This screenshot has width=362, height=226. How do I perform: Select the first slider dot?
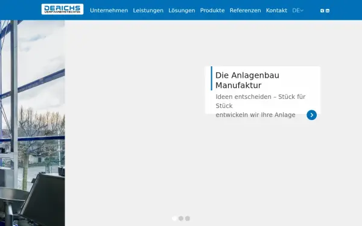click(174, 218)
